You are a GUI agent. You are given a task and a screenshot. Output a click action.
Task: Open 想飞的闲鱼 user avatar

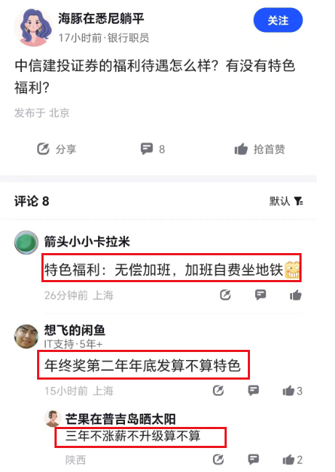click(26, 337)
